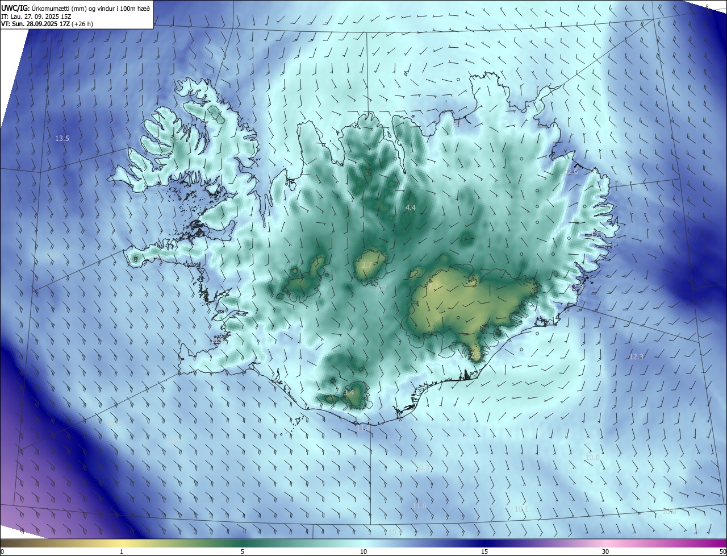
Task: Click the 2.5 value on Öræfajökull tip
Action: 476,355
